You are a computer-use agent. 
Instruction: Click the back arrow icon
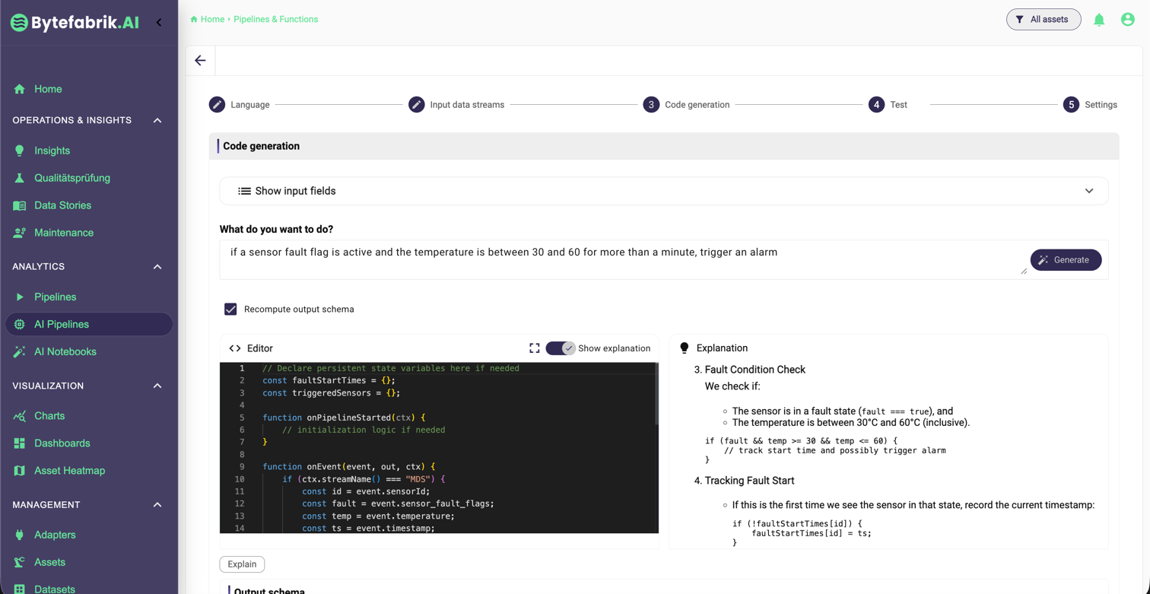[200, 61]
